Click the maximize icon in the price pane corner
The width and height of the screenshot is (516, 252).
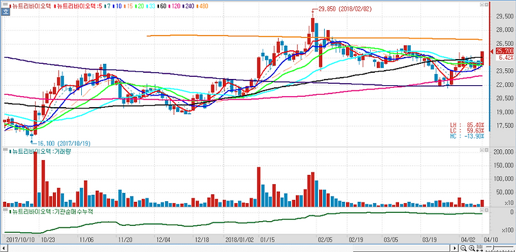(486, 5)
